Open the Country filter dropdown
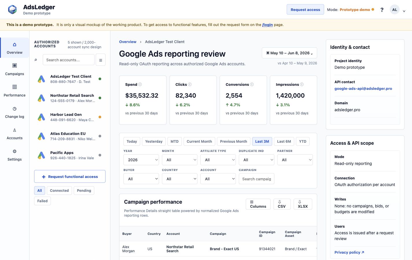The image size is (412, 260). click(180, 179)
